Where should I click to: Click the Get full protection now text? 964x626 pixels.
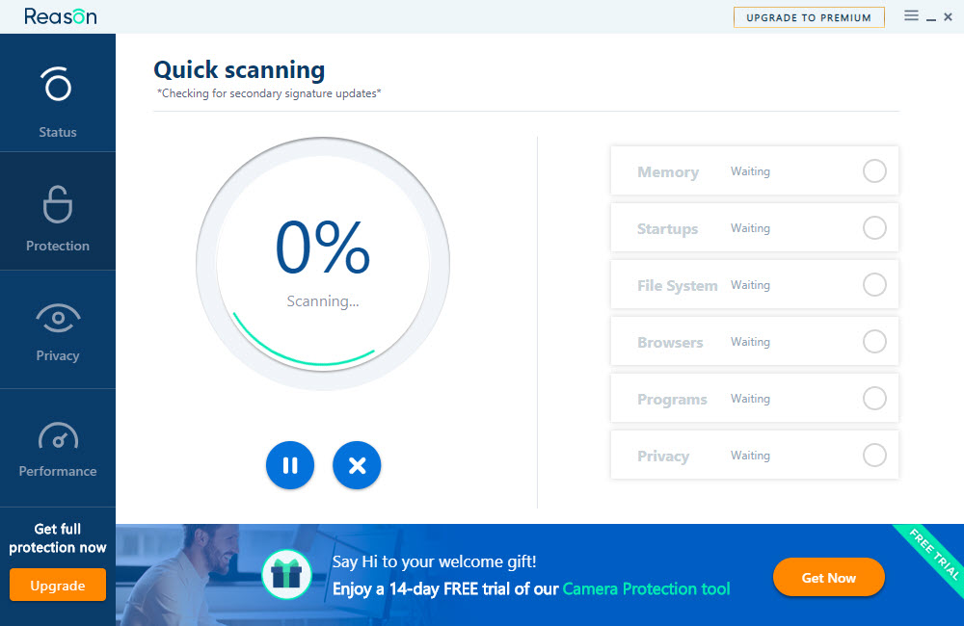(x=58, y=538)
